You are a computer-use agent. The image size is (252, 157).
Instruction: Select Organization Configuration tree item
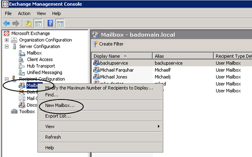(45, 40)
